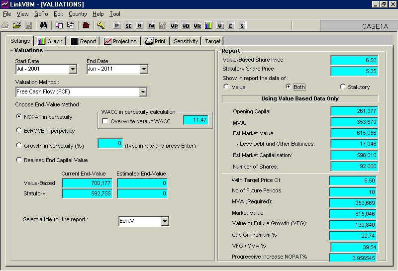Switch to the Graph tab
This screenshot has height=271, width=398.
(50, 41)
